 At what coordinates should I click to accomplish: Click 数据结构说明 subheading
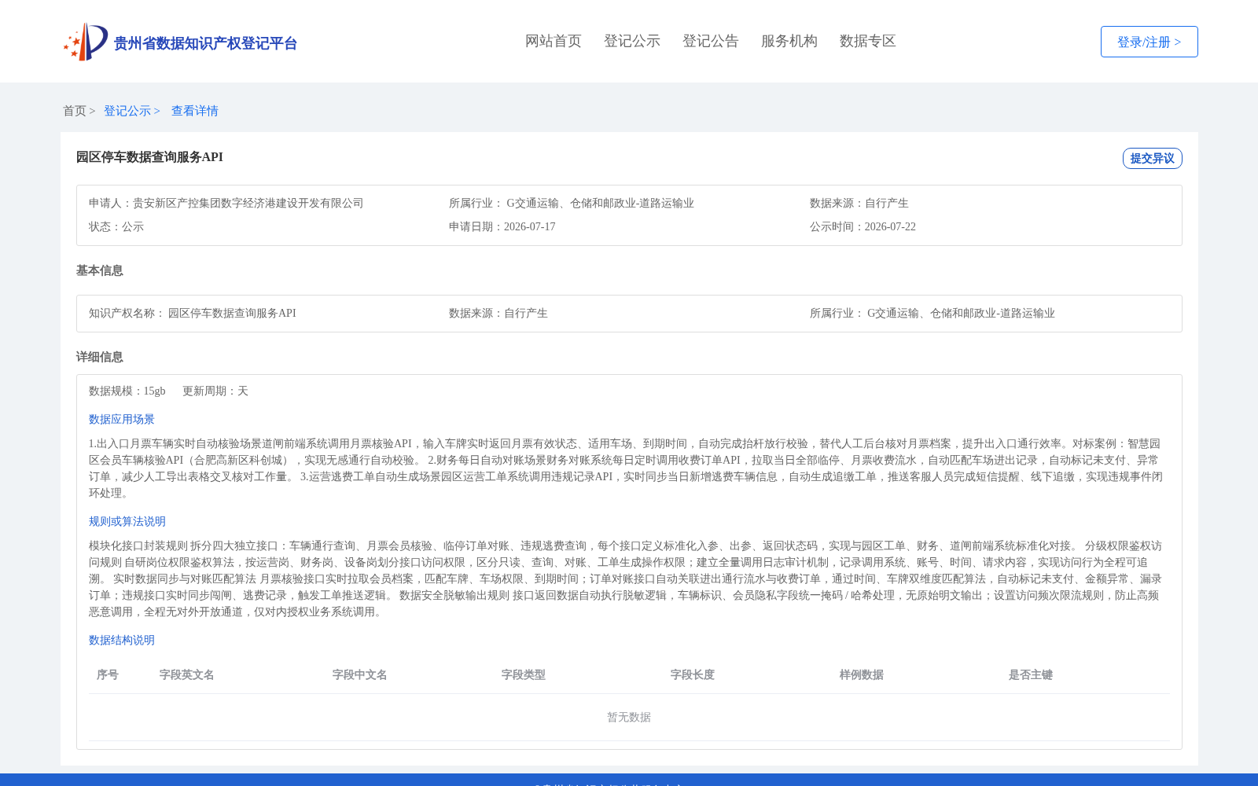pyautogui.click(x=122, y=640)
